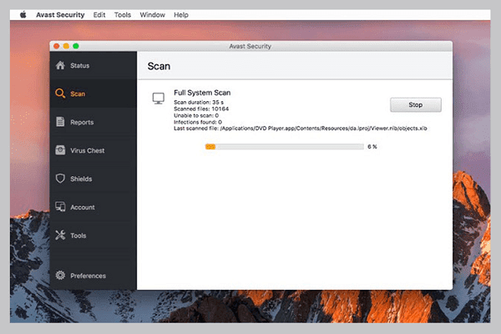Open the Avast Security app menu
The height and width of the screenshot is (334, 501).
click(60, 15)
